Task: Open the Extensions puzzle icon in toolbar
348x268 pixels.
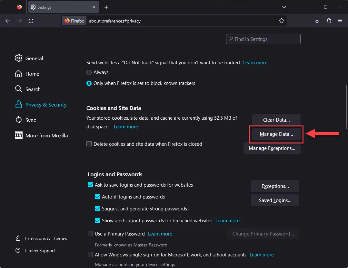Action: 329,21
